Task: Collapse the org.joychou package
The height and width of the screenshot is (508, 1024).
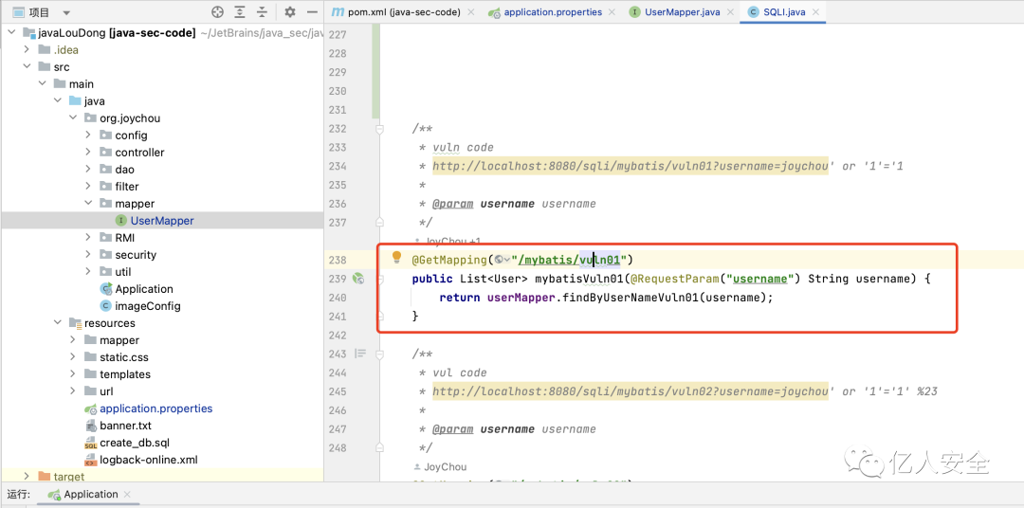Action: pyautogui.click(x=72, y=118)
